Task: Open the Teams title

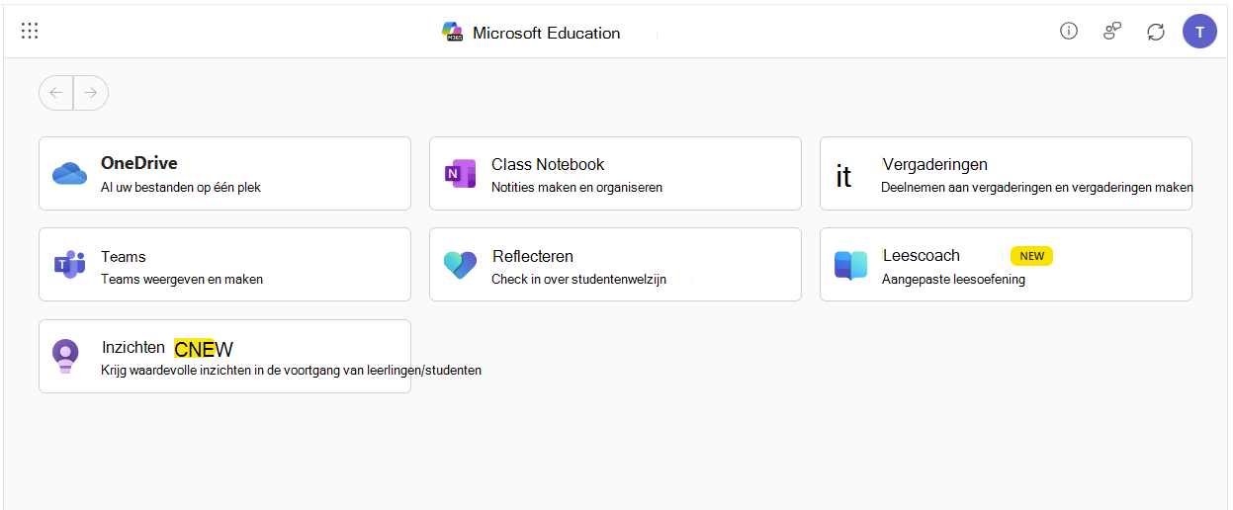Action: point(124,256)
